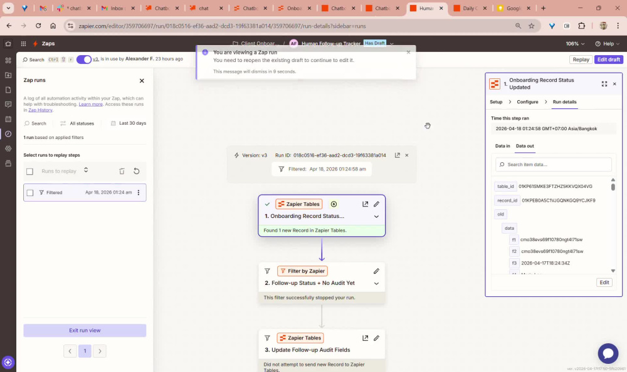Click the plus circle icon on the Zapier Tables step 1
Image resolution: width=627 pixels, height=372 pixels.
334,204
